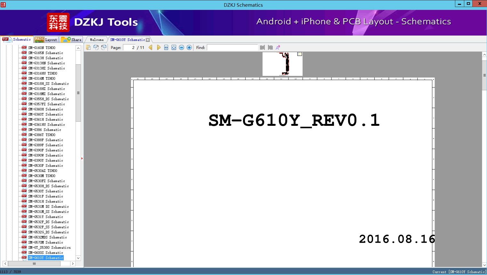Zoom out of the schematic
Viewport: 487px width, 275px height.
coord(182,47)
